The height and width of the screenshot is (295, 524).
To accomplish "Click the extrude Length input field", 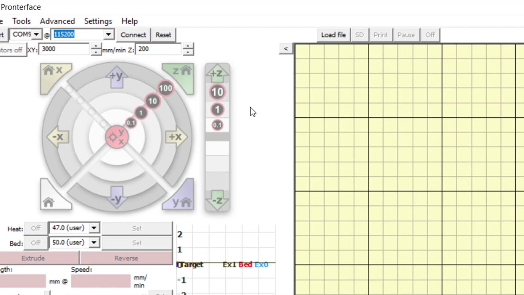I will 23,281.
